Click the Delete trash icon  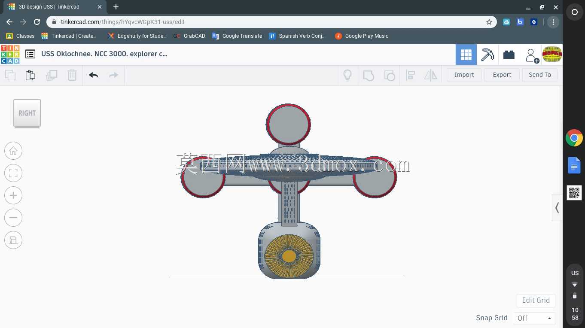click(72, 75)
